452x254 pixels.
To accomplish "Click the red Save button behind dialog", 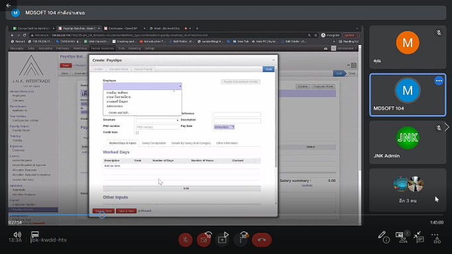I will click(66, 65).
